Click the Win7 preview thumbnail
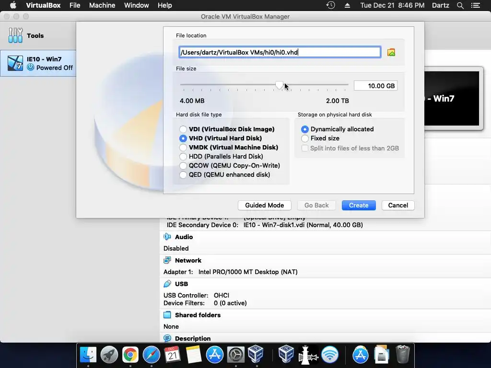 [452, 98]
